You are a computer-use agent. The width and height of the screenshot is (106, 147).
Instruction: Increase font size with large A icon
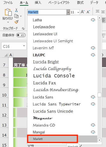[x=83, y=12]
